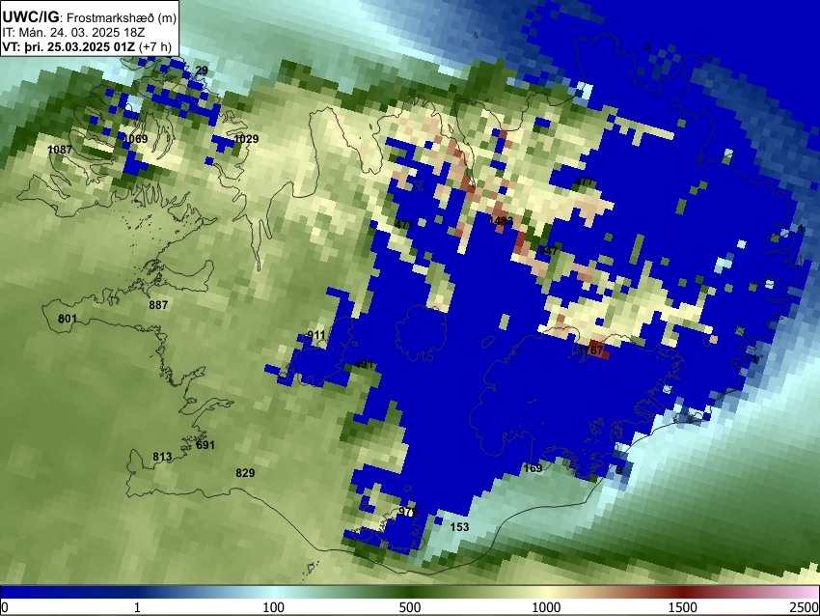The width and height of the screenshot is (820, 616).
Task: Click the map value 691
Action: pyautogui.click(x=205, y=445)
